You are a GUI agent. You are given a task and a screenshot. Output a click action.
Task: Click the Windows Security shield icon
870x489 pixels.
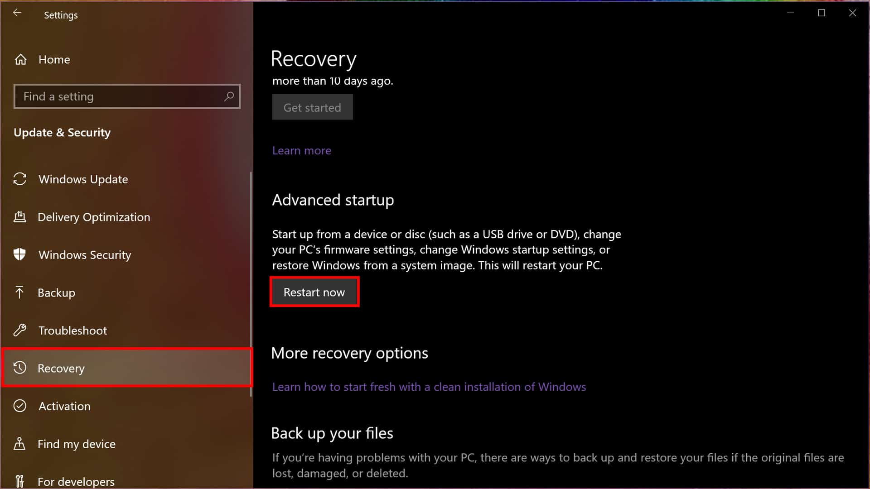(x=20, y=254)
